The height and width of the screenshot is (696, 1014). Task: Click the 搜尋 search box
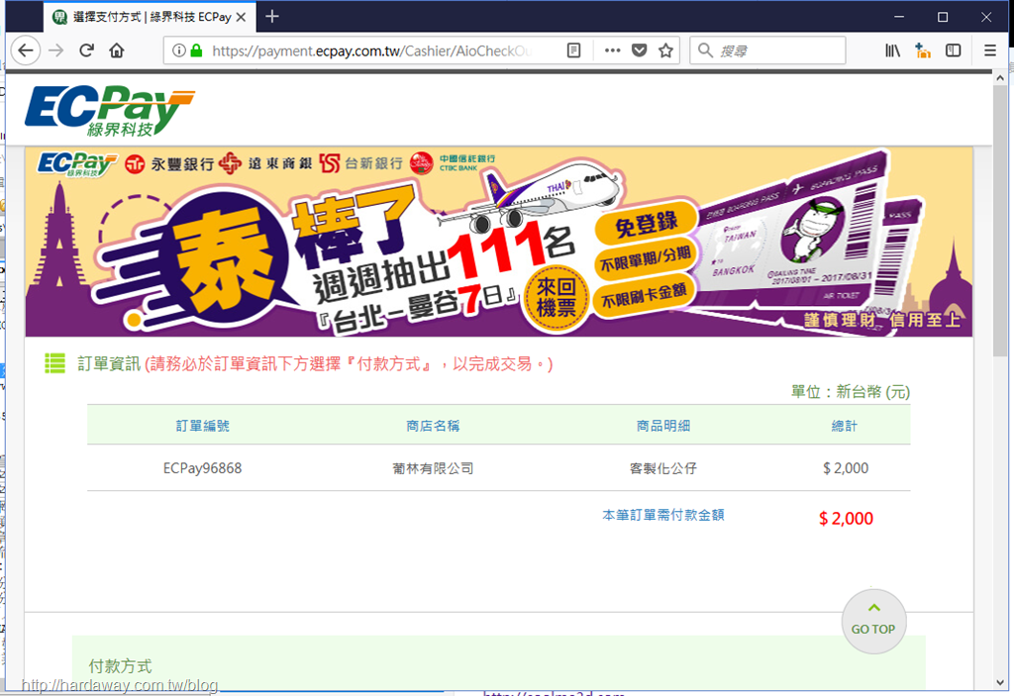click(767, 50)
